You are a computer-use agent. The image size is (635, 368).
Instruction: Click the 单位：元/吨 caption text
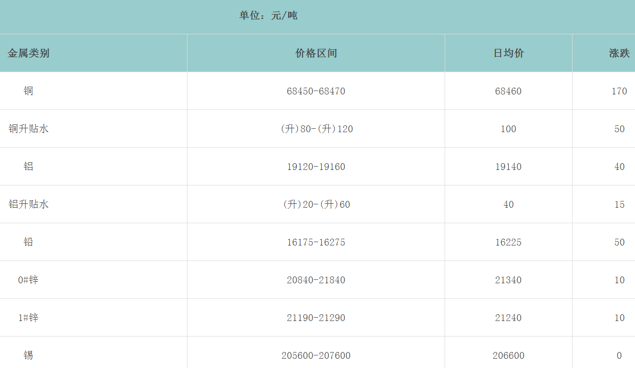[x=268, y=15]
